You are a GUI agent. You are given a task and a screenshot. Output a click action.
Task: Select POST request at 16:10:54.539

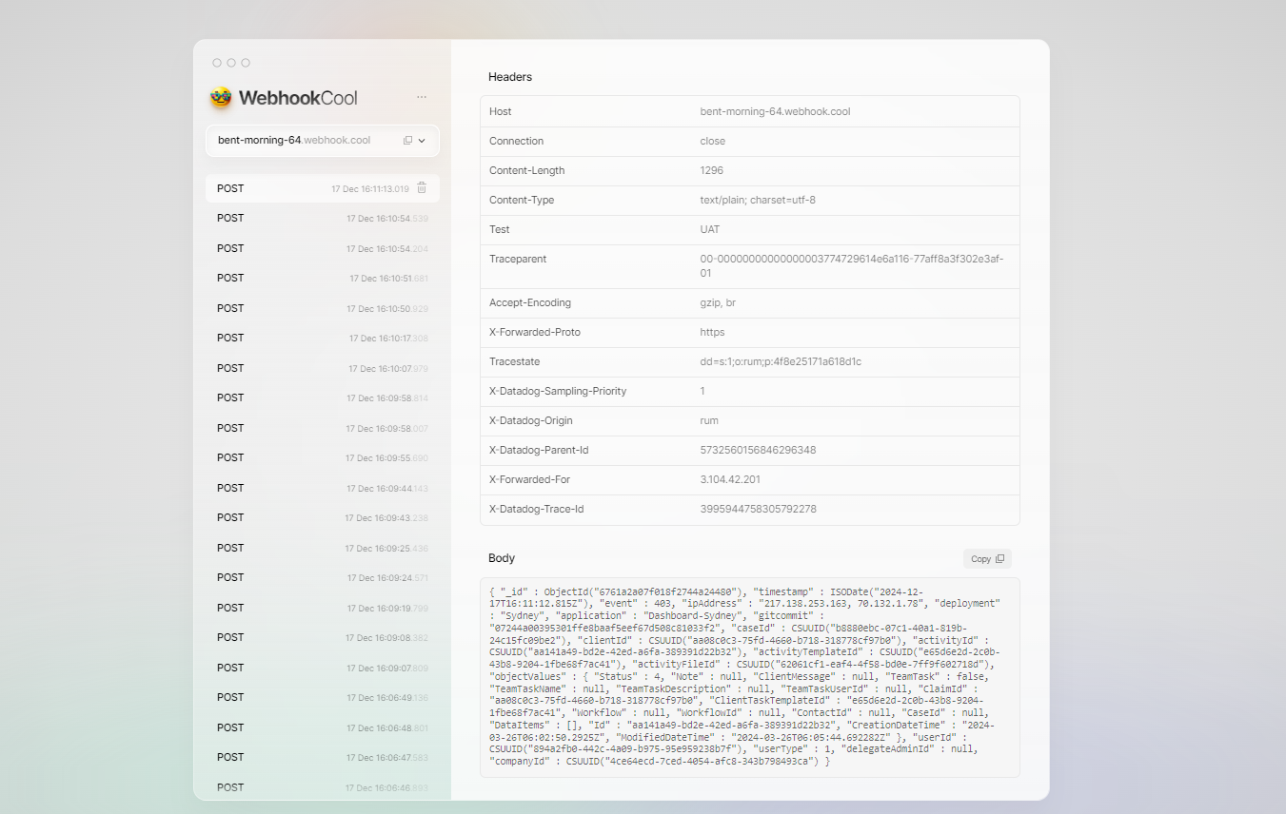(x=322, y=219)
